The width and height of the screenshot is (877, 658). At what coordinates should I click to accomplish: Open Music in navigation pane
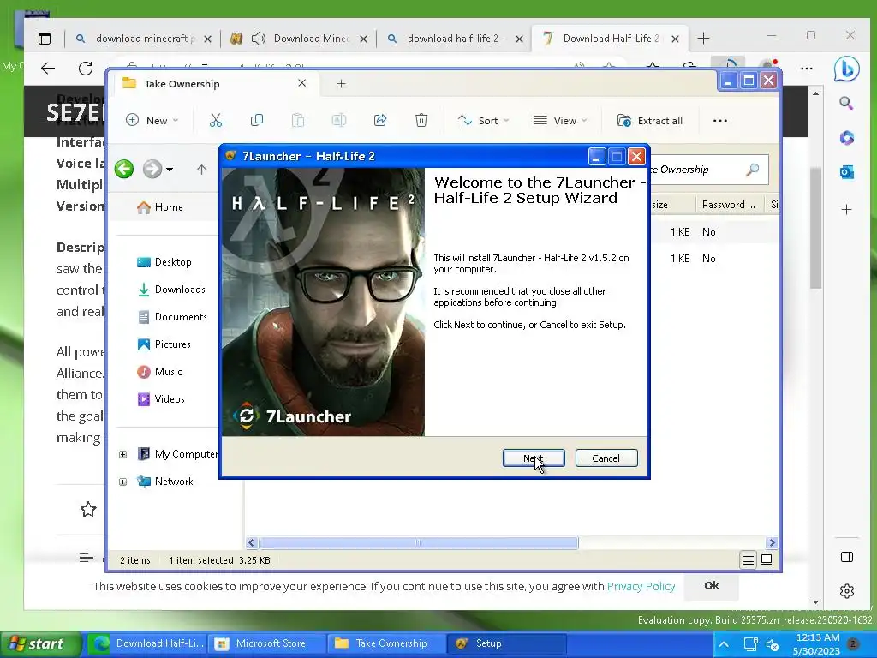tap(160, 372)
